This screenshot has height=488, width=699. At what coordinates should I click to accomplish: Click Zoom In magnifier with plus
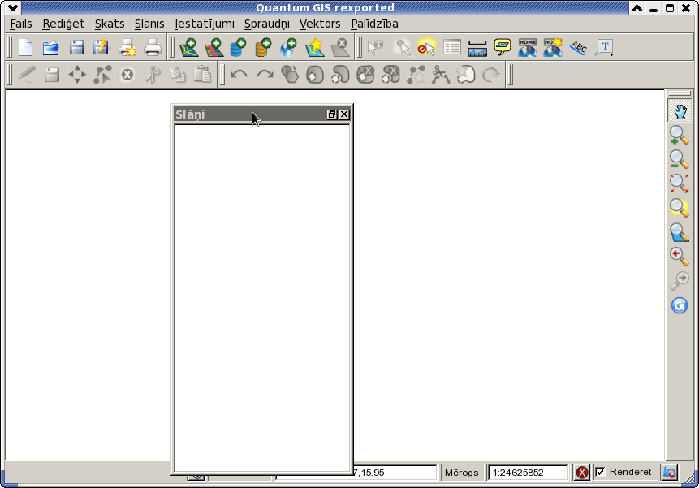(680, 135)
